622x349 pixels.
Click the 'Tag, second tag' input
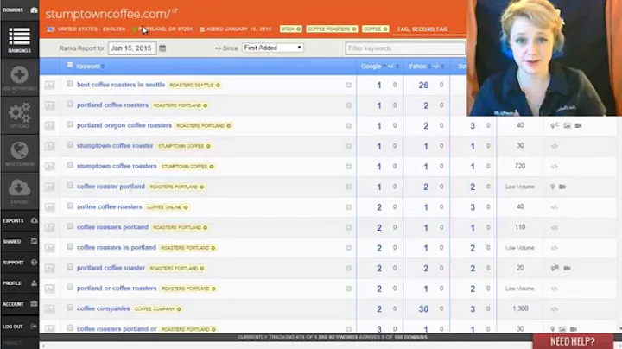(x=428, y=29)
